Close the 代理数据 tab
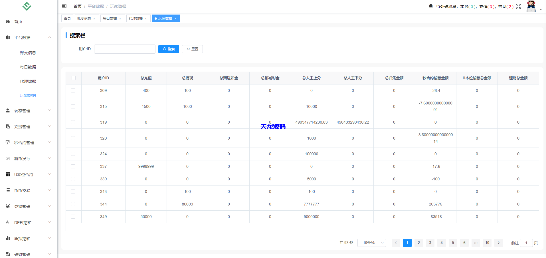 coord(146,18)
